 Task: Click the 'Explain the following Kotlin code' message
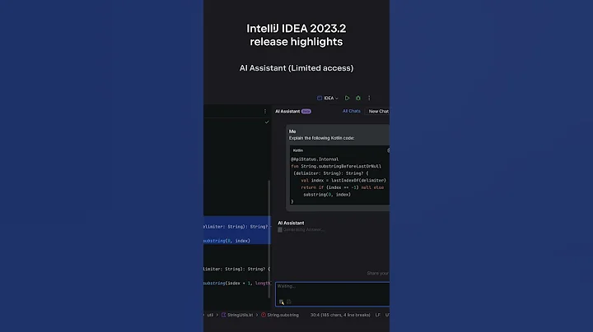pos(321,138)
